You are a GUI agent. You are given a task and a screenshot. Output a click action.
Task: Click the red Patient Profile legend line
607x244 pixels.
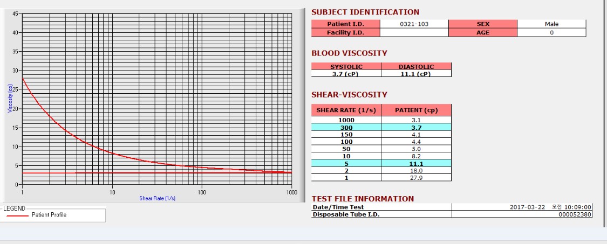coord(17,215)
